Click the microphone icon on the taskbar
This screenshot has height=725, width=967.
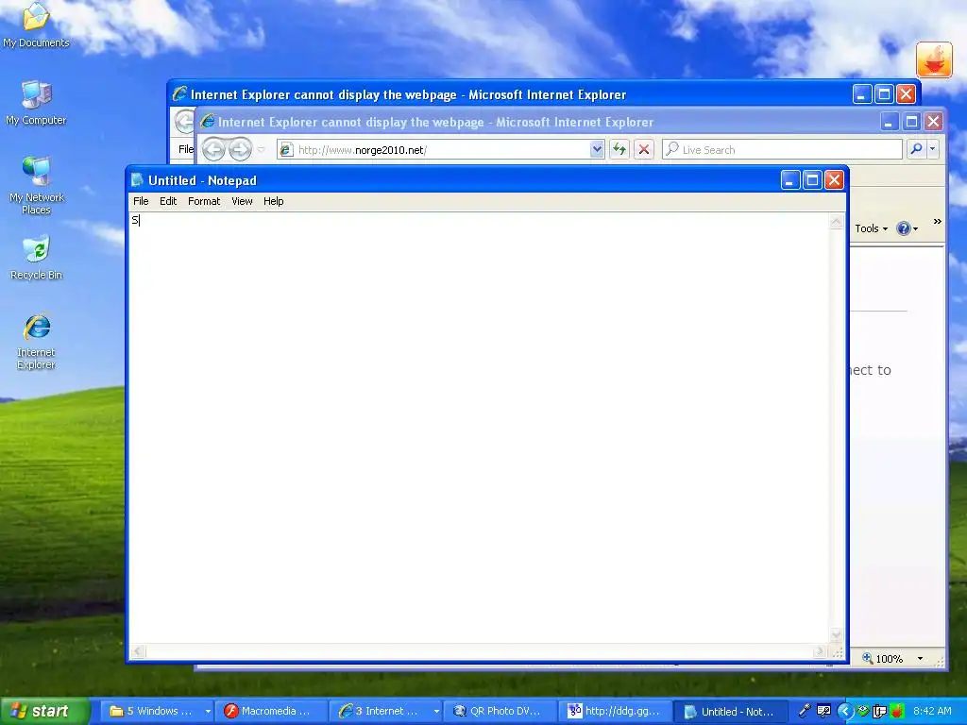[805, 711]
